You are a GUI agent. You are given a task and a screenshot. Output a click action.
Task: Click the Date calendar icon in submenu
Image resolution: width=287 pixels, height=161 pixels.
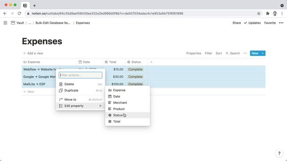click(x=110, y=97)
